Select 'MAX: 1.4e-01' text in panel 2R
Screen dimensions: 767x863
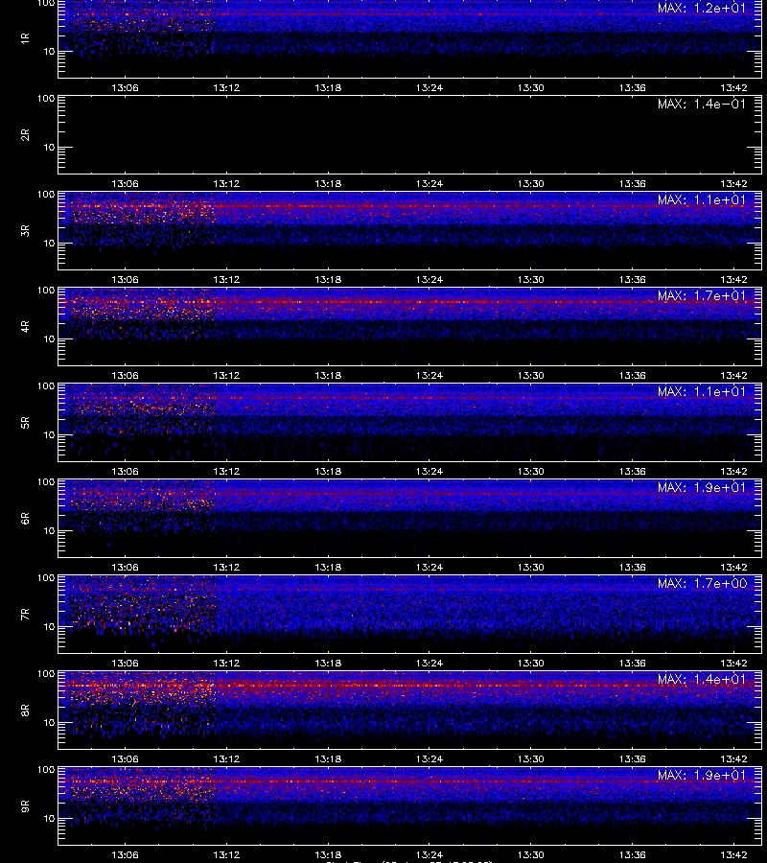click(x=702, y=104)
